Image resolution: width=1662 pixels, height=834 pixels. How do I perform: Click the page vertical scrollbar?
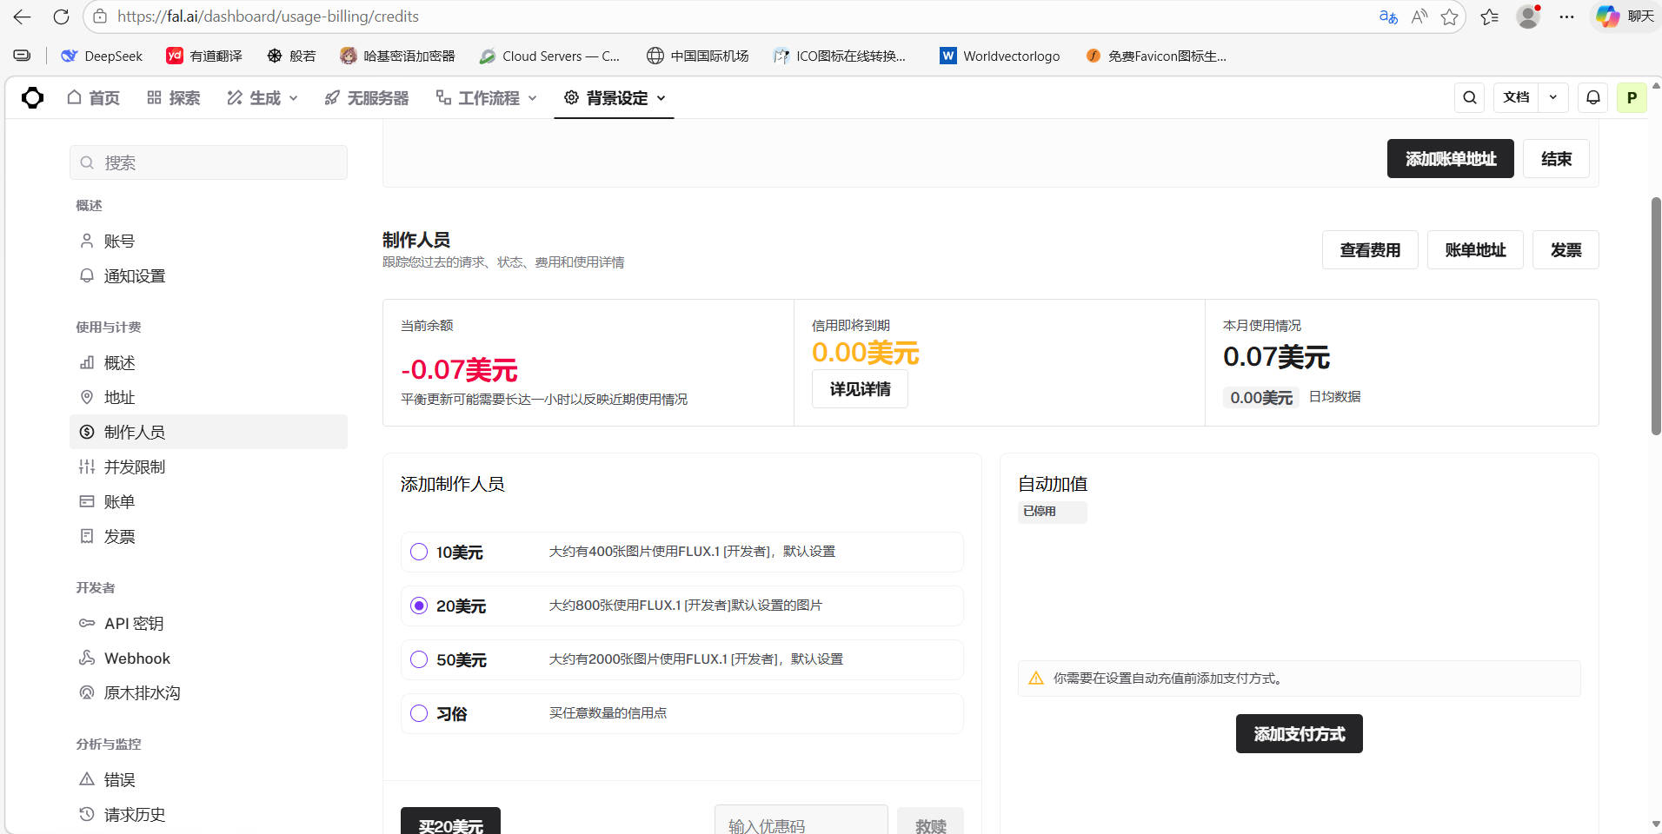point(1655,316)
